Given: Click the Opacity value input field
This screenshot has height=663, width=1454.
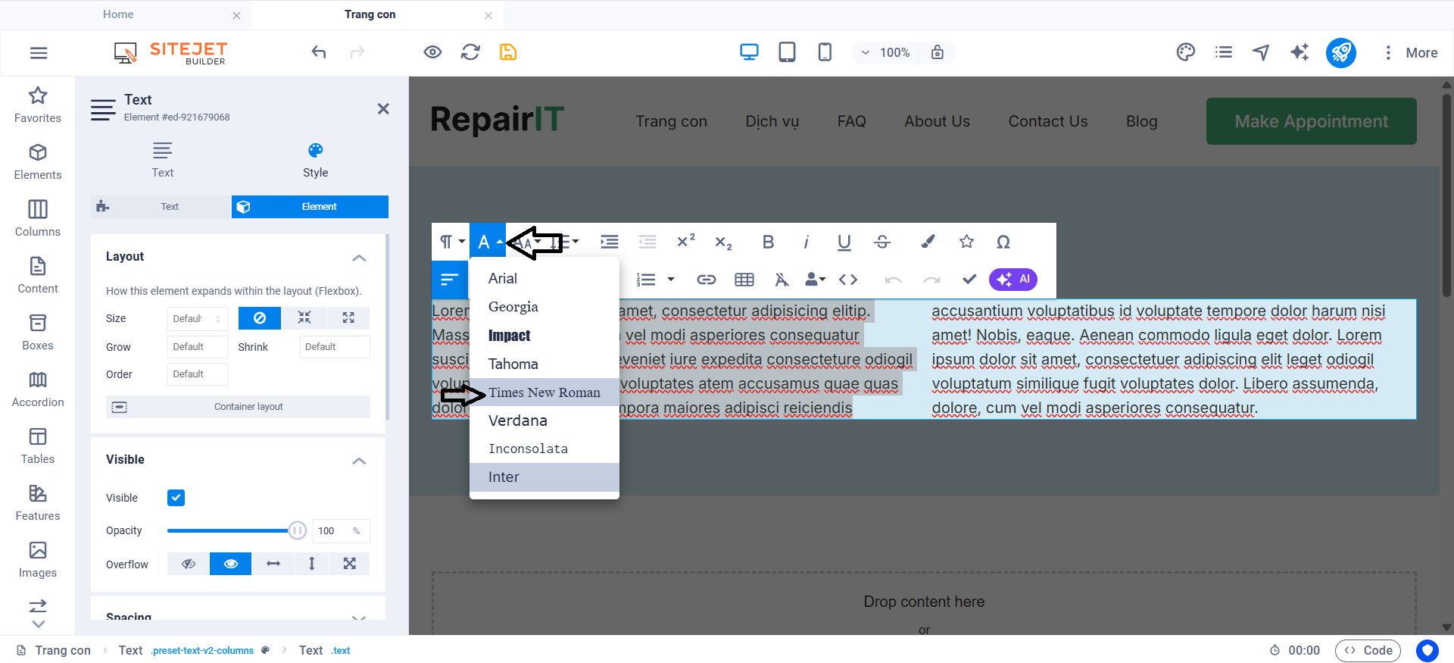Looking at the screenshot, I should point(332,531).
